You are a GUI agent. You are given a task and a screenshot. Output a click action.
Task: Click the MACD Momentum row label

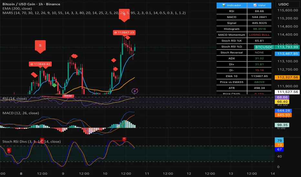(232, 35)
